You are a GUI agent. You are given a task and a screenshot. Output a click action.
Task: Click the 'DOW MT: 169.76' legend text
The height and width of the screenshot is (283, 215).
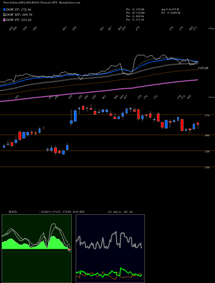pyautogui.click(x=19, y=15)
